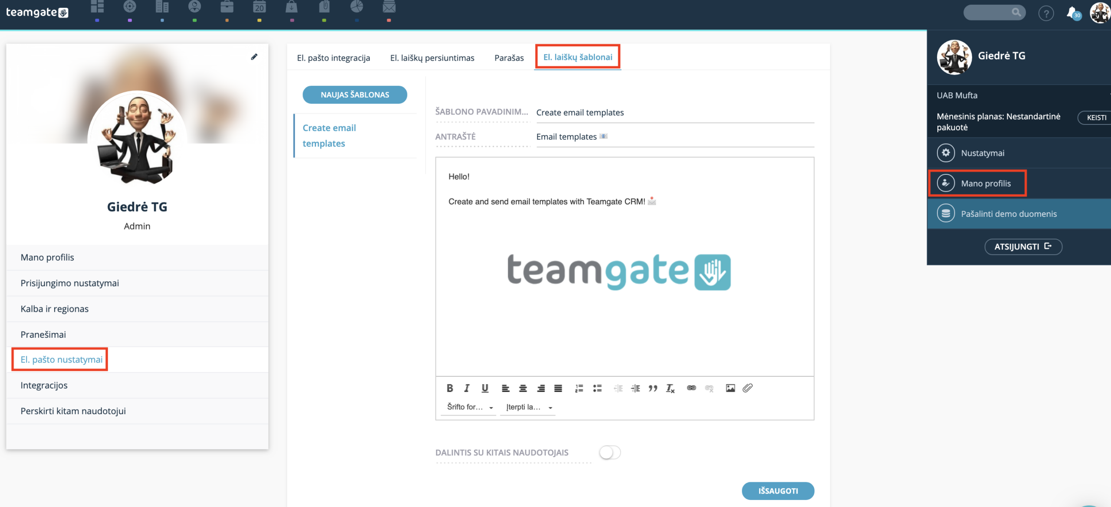Insert image in editor toolbar
This screenshot has width=1111, height=507.
point(730,388)
